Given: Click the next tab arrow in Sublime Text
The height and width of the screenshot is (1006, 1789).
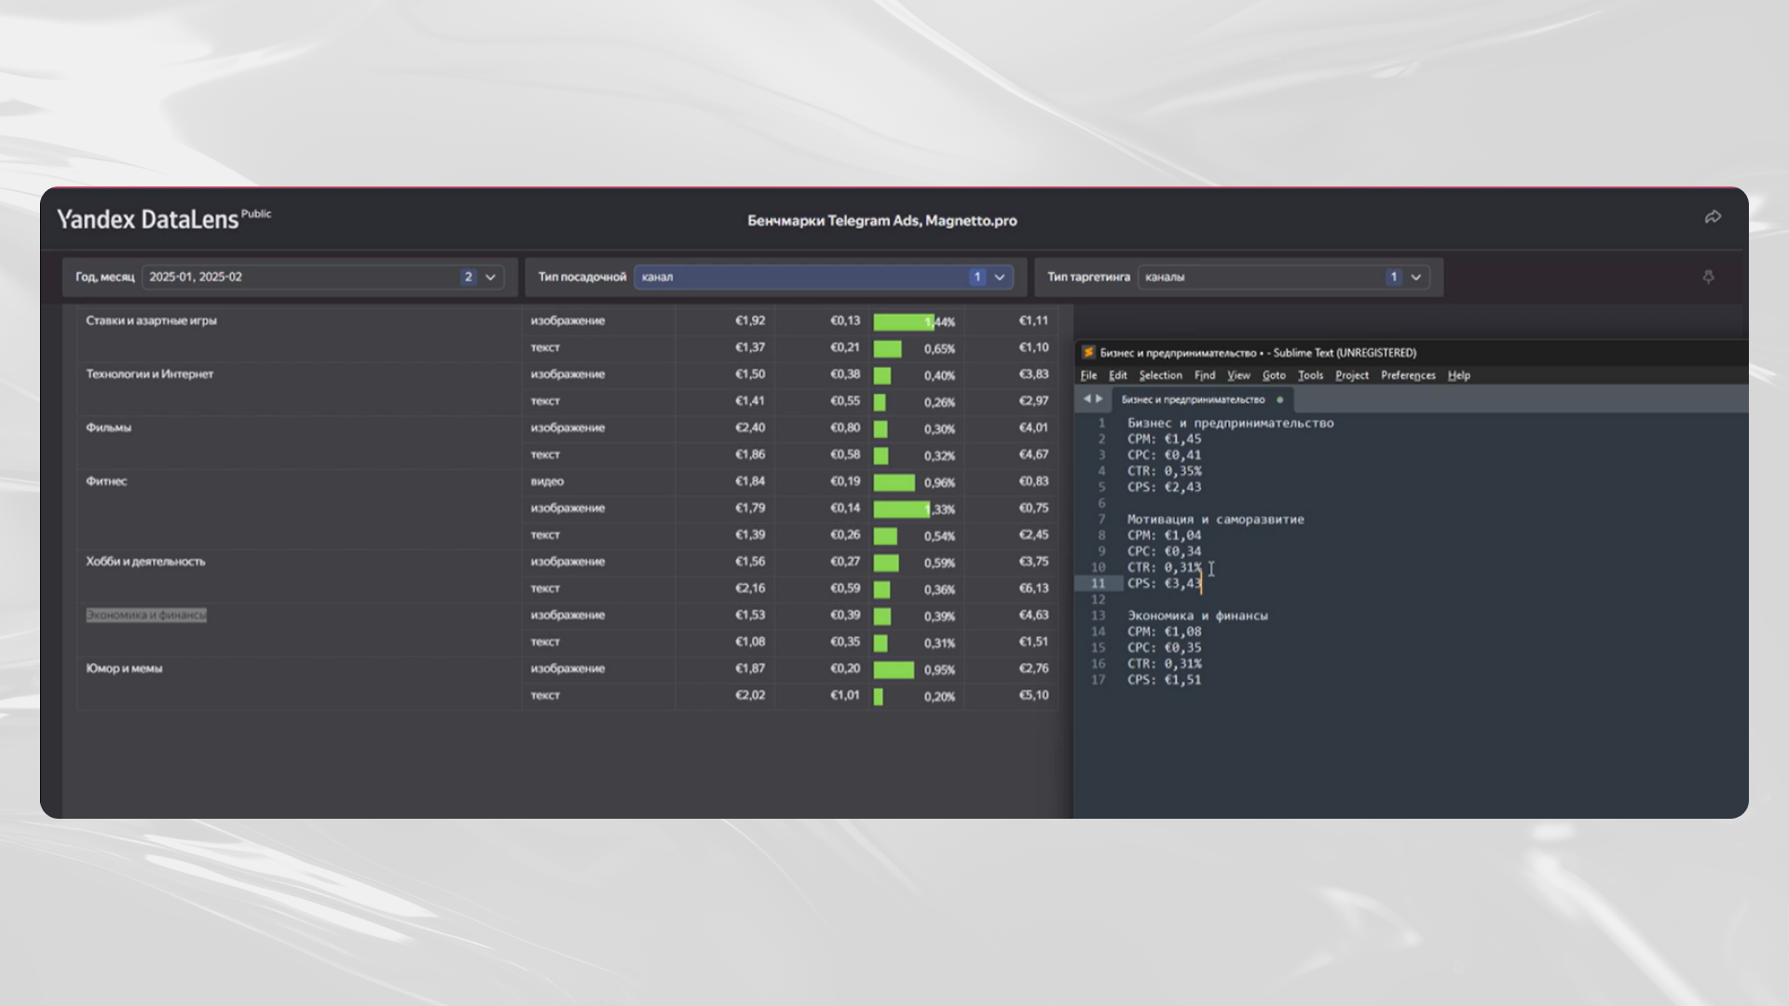Looking at the screenshot, I should [1099, 399].
